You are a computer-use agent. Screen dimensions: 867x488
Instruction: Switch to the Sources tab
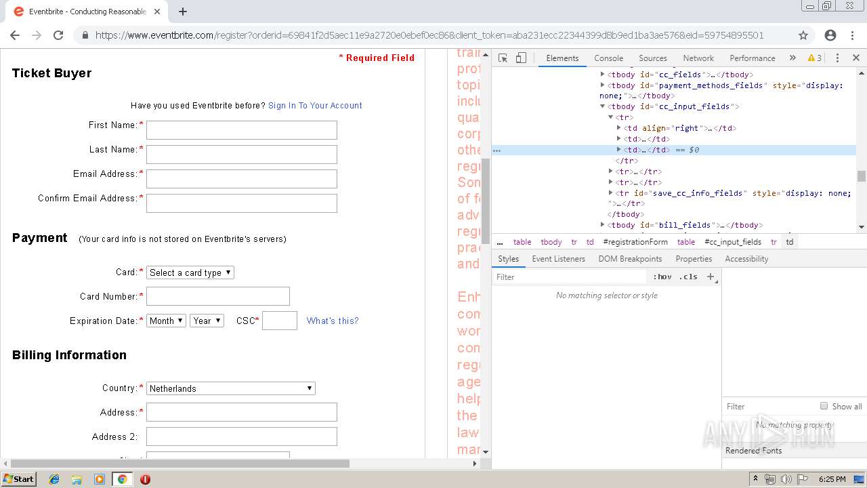(x=653, y=58)
